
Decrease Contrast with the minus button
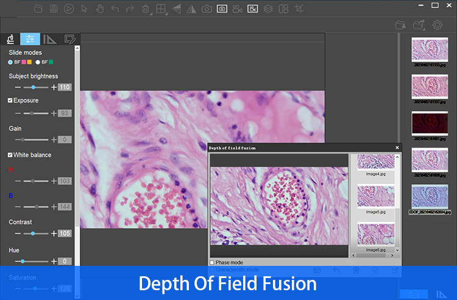[x=18, y=234]
